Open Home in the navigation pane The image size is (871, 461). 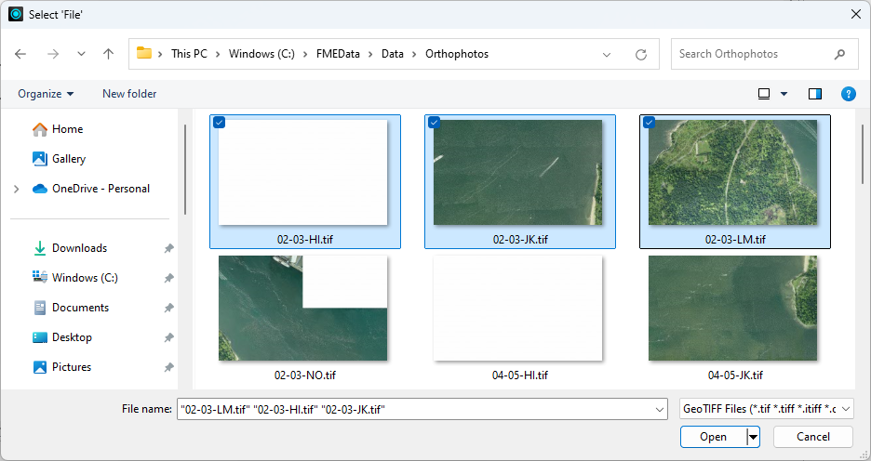(67, 129)
